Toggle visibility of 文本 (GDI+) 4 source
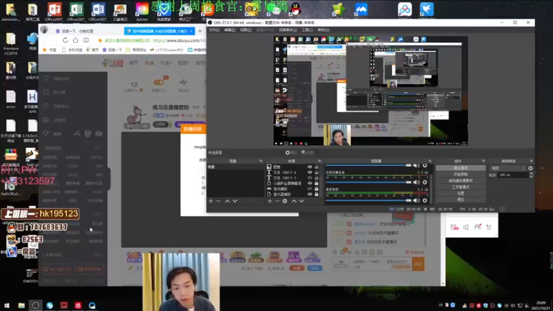 pyautogui.click(x=310, y=172)
